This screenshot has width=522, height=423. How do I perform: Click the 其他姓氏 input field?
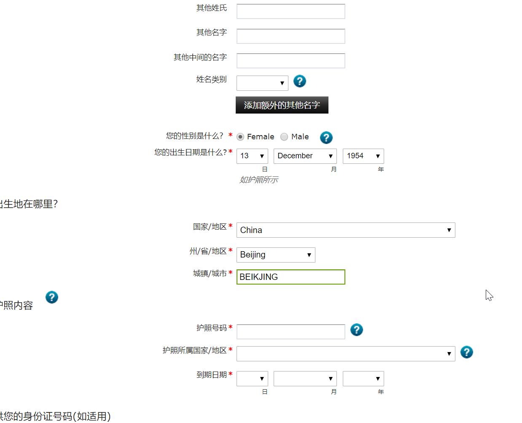click(x=290, y=11)
